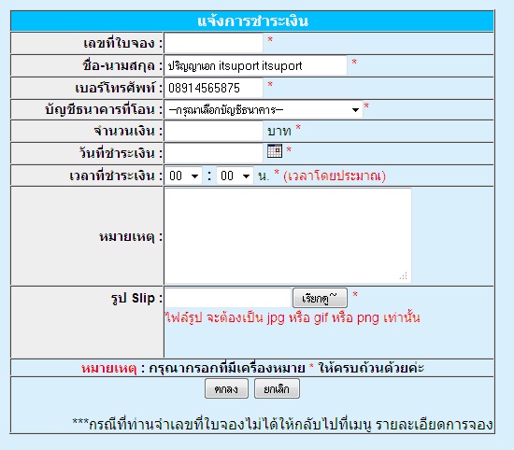514x450 pixels.
Task: Click the วันที่ชำระเงิน payment date field
Action: (213, 153)
